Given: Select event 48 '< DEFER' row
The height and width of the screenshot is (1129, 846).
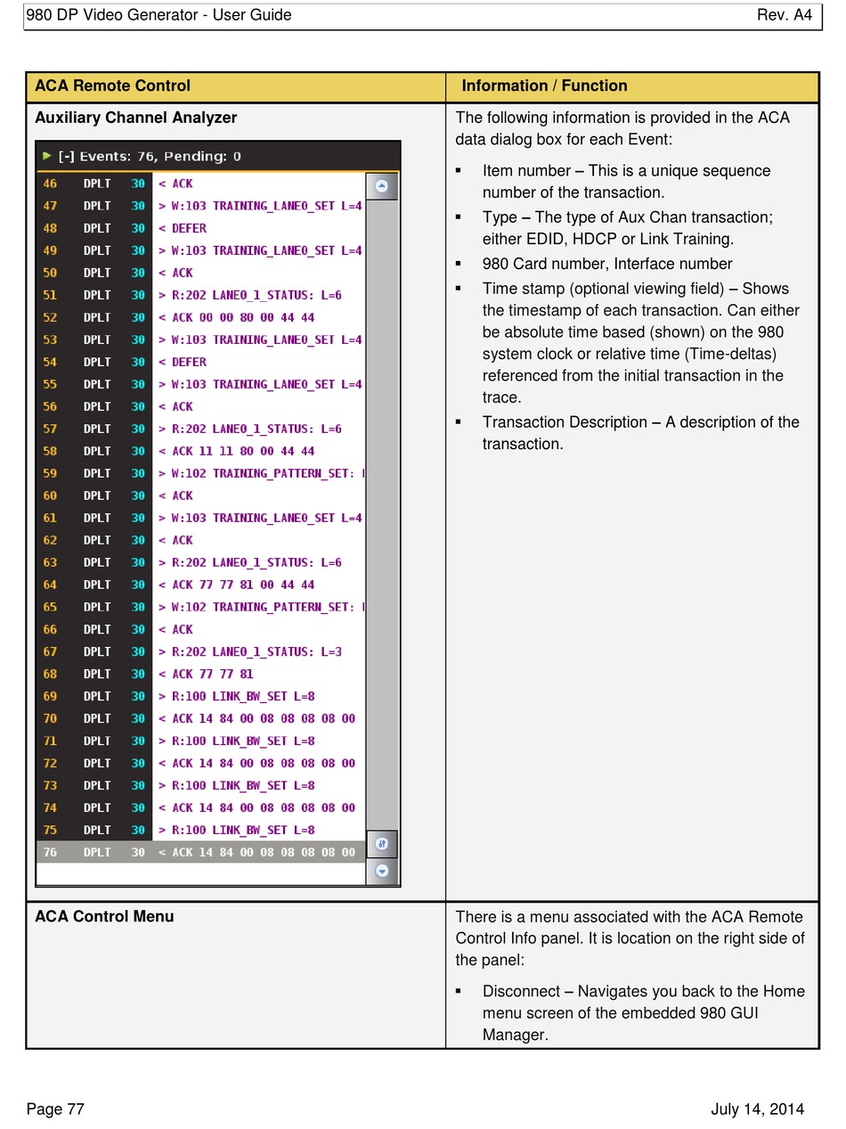Looking at the screenshot, I should click(x=201, y=228).
